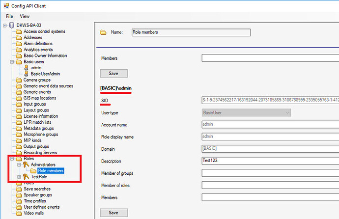Click the Recording Servers folder icon

[19, 153]
